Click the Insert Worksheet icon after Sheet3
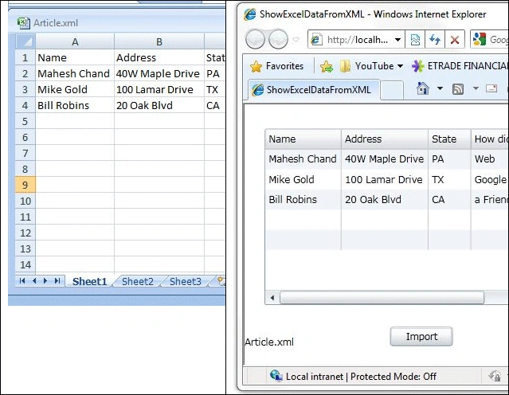This screenshot has width=509, height=395. pyautogui.click(x=221, y=280)
